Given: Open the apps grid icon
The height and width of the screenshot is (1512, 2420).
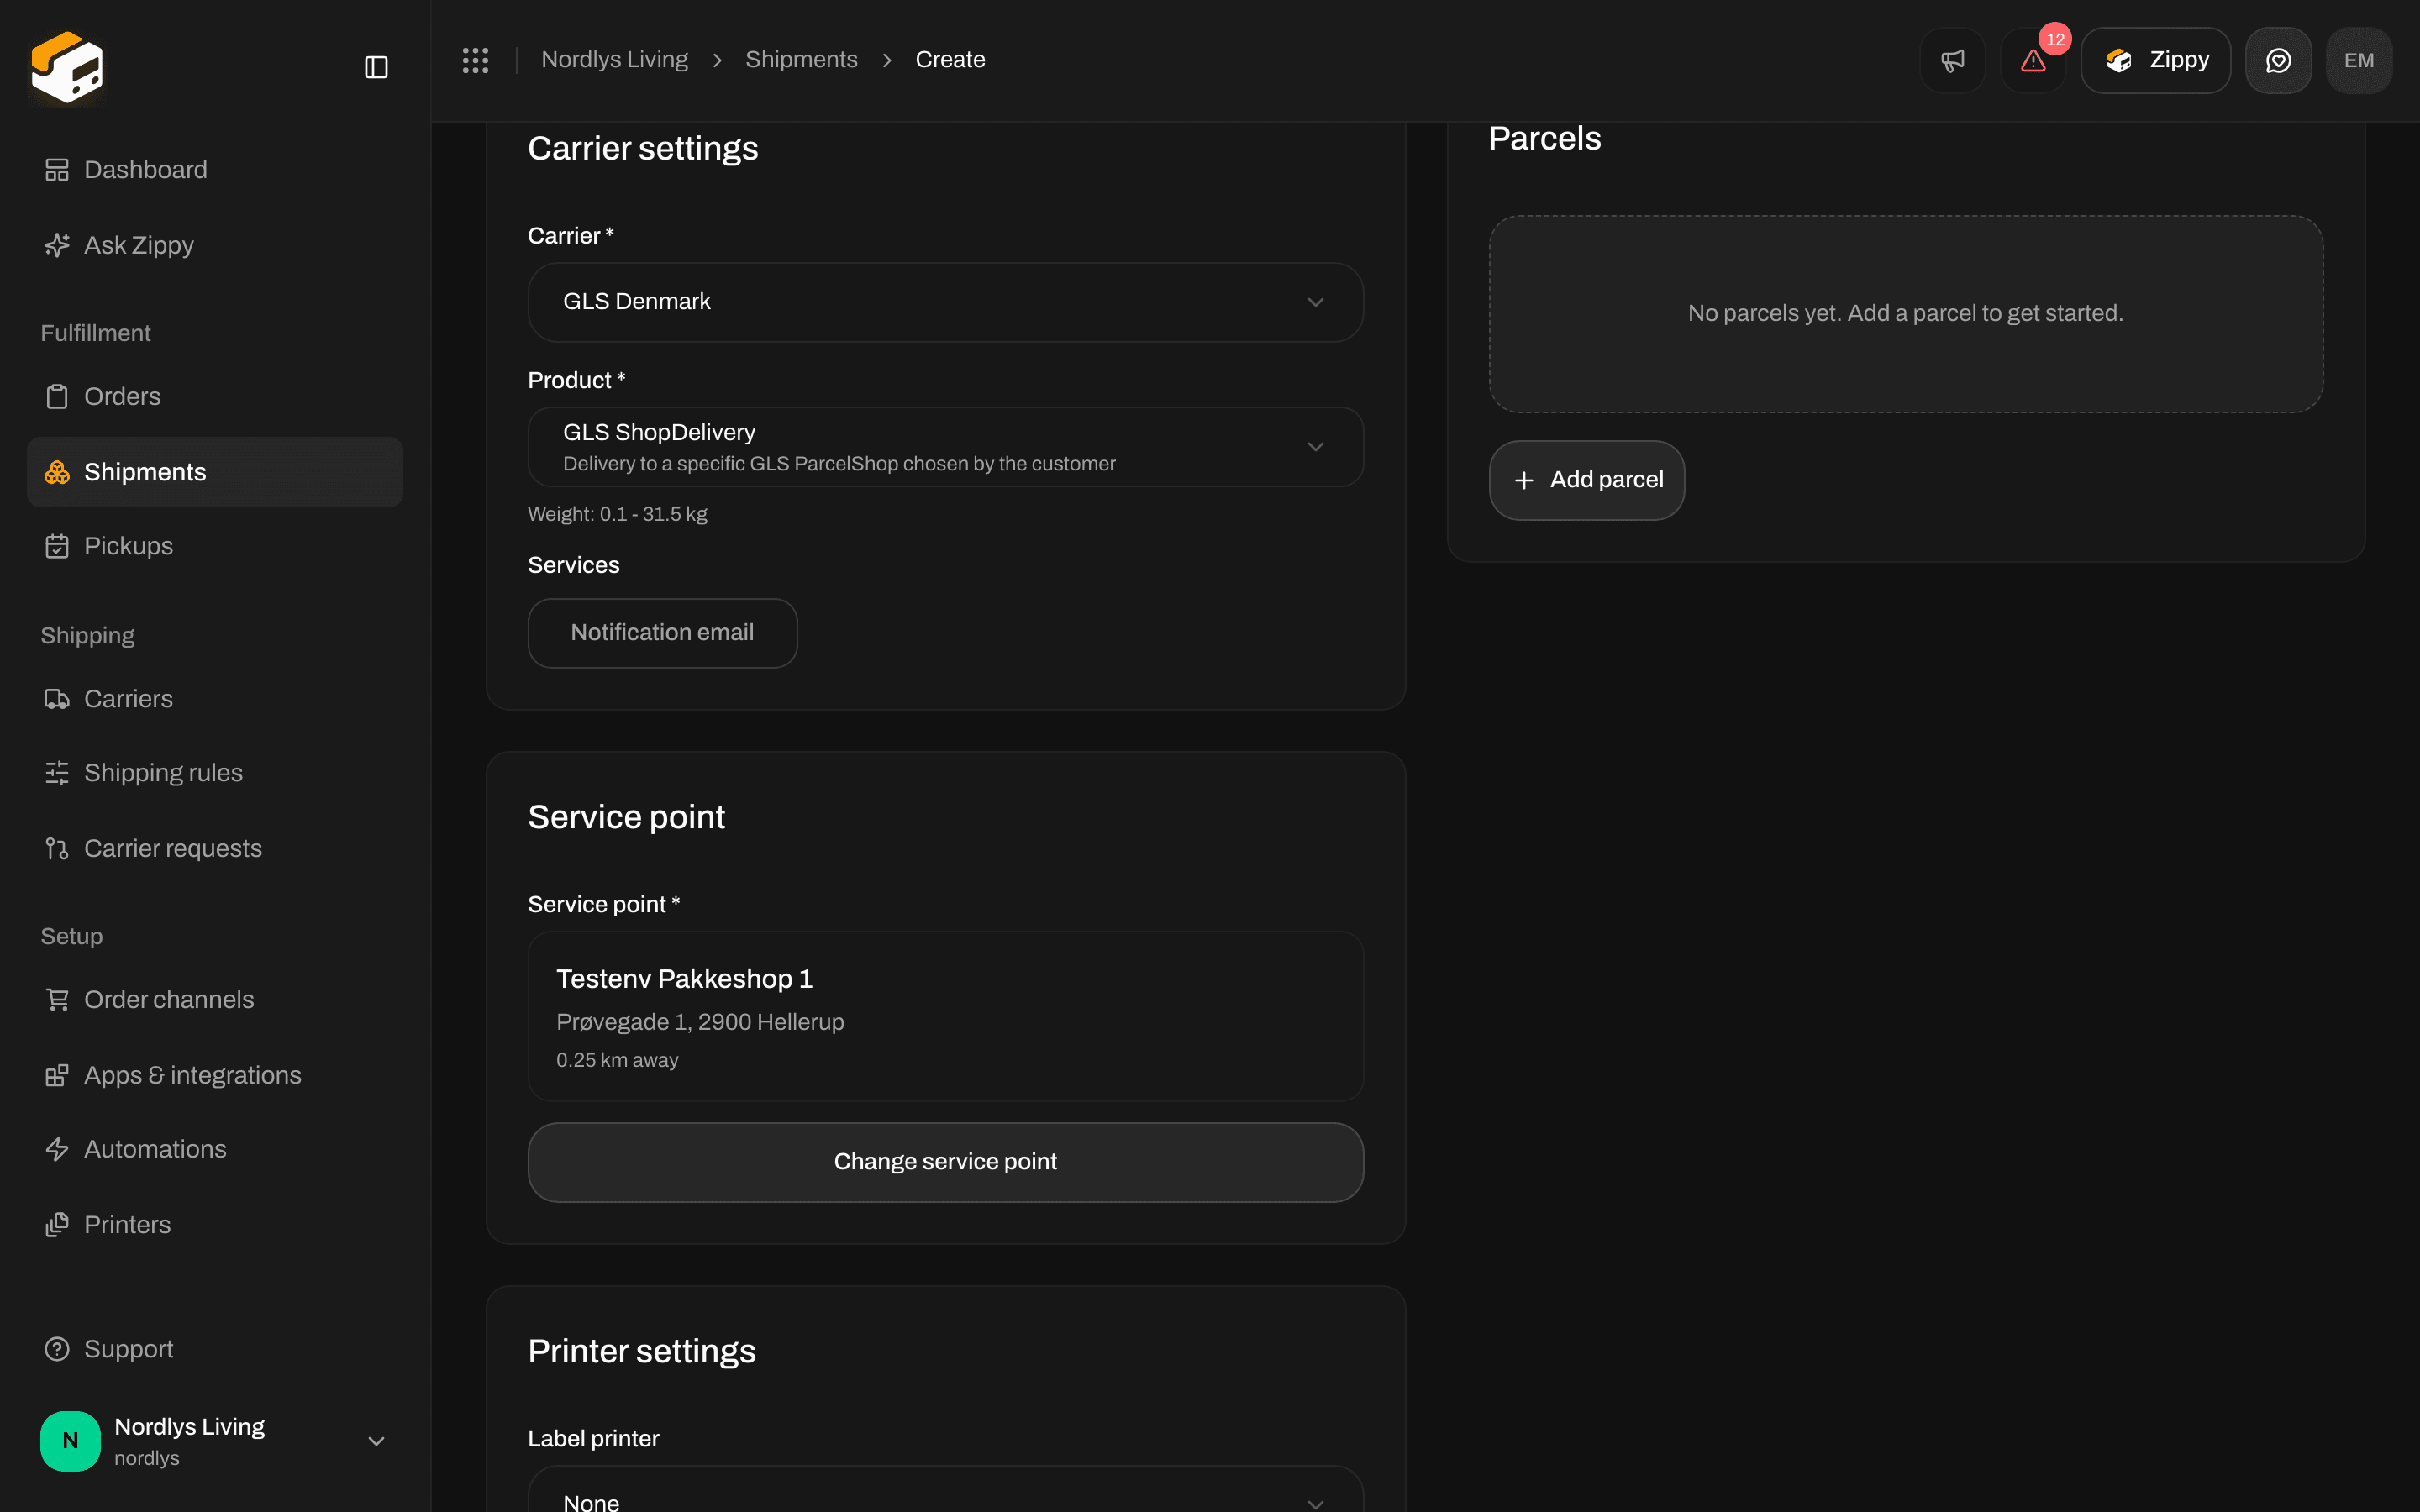Looking at the screenshot, I should pos(475,60).
